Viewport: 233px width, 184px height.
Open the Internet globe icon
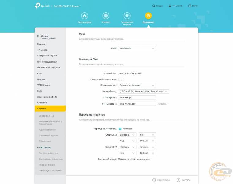pyautogui.click(x=106, y=16)
